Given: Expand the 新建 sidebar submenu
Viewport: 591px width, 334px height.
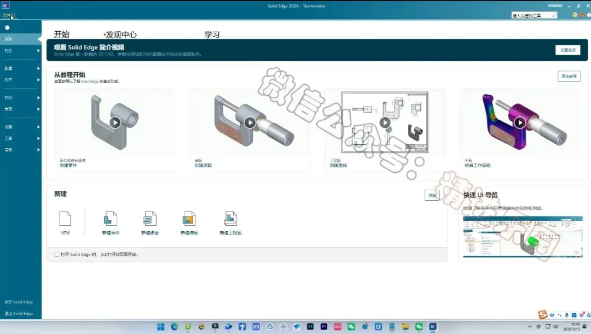Looking at the screenshot, I should (x=20, y=68).
